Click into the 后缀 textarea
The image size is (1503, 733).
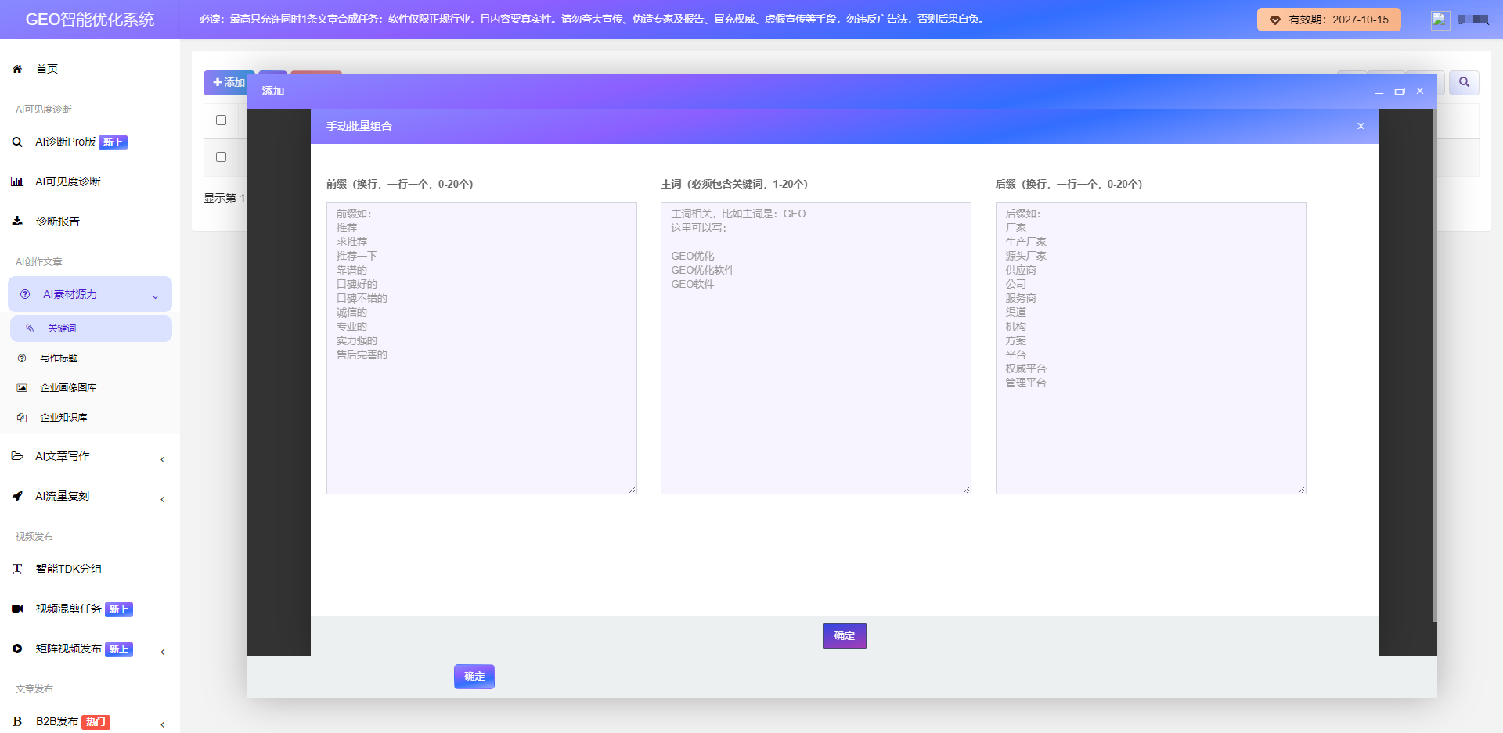coord(1151,348)
